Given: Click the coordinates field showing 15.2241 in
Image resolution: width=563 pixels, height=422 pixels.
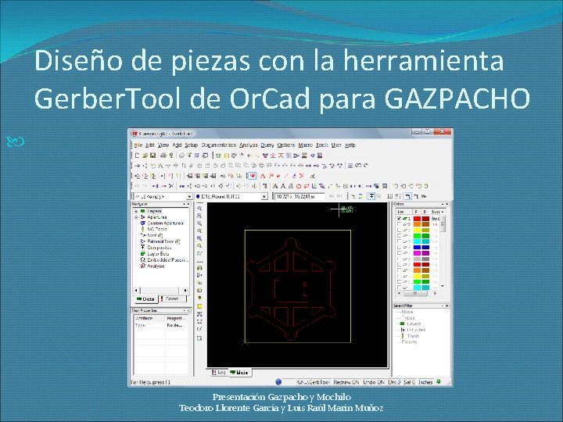Looking at the screenshot, I should 299,197.
